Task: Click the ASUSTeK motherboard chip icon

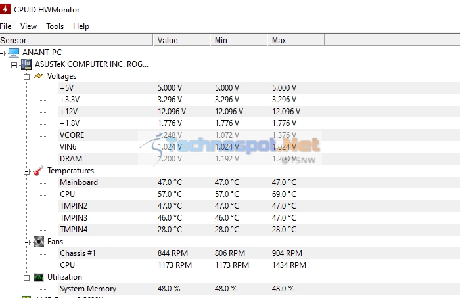Action: pyautogui.click(x=26, y=64)
